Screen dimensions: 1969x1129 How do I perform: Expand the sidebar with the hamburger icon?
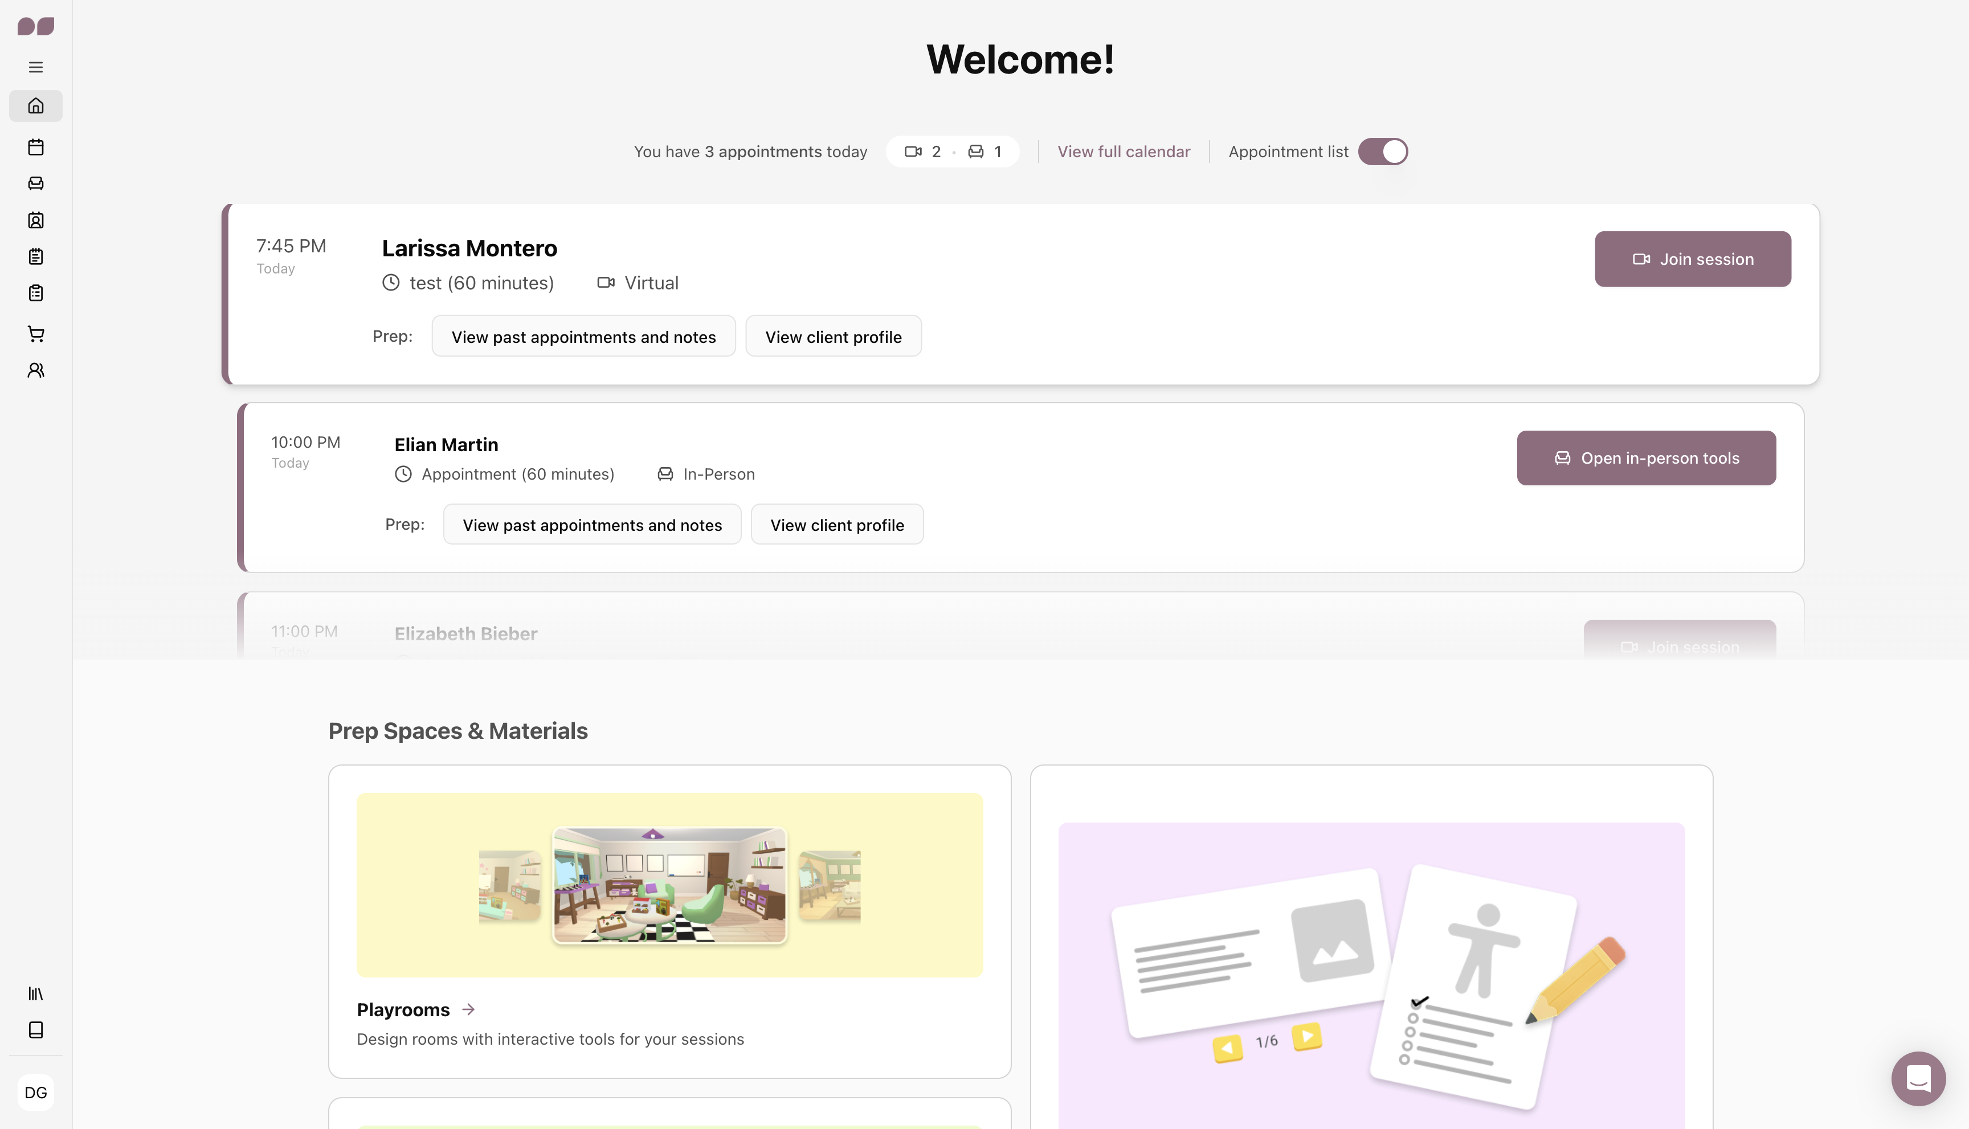[36, 67]
